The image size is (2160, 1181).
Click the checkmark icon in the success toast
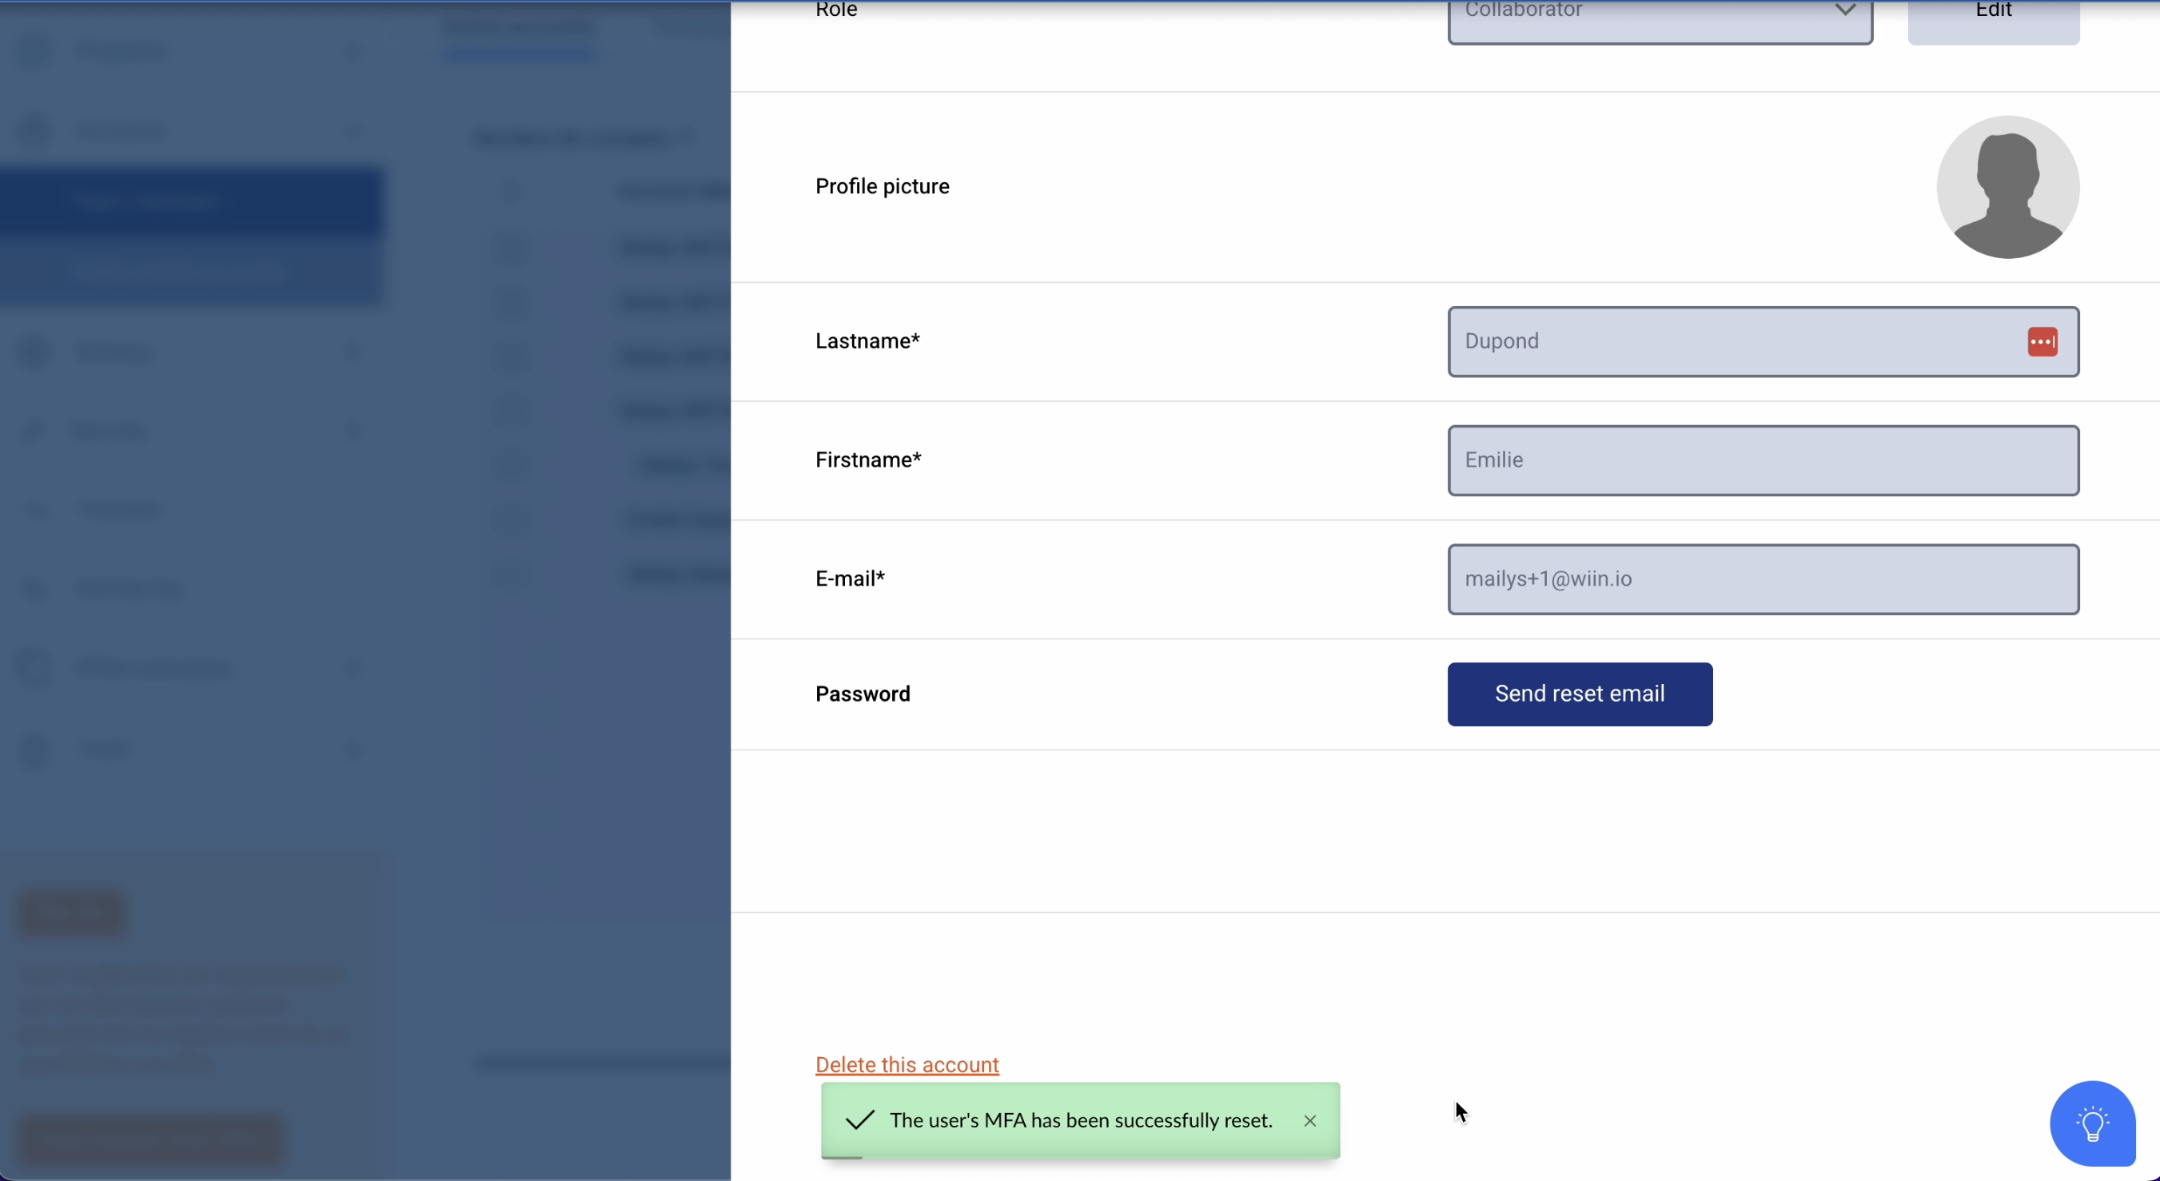point(859,1120)
